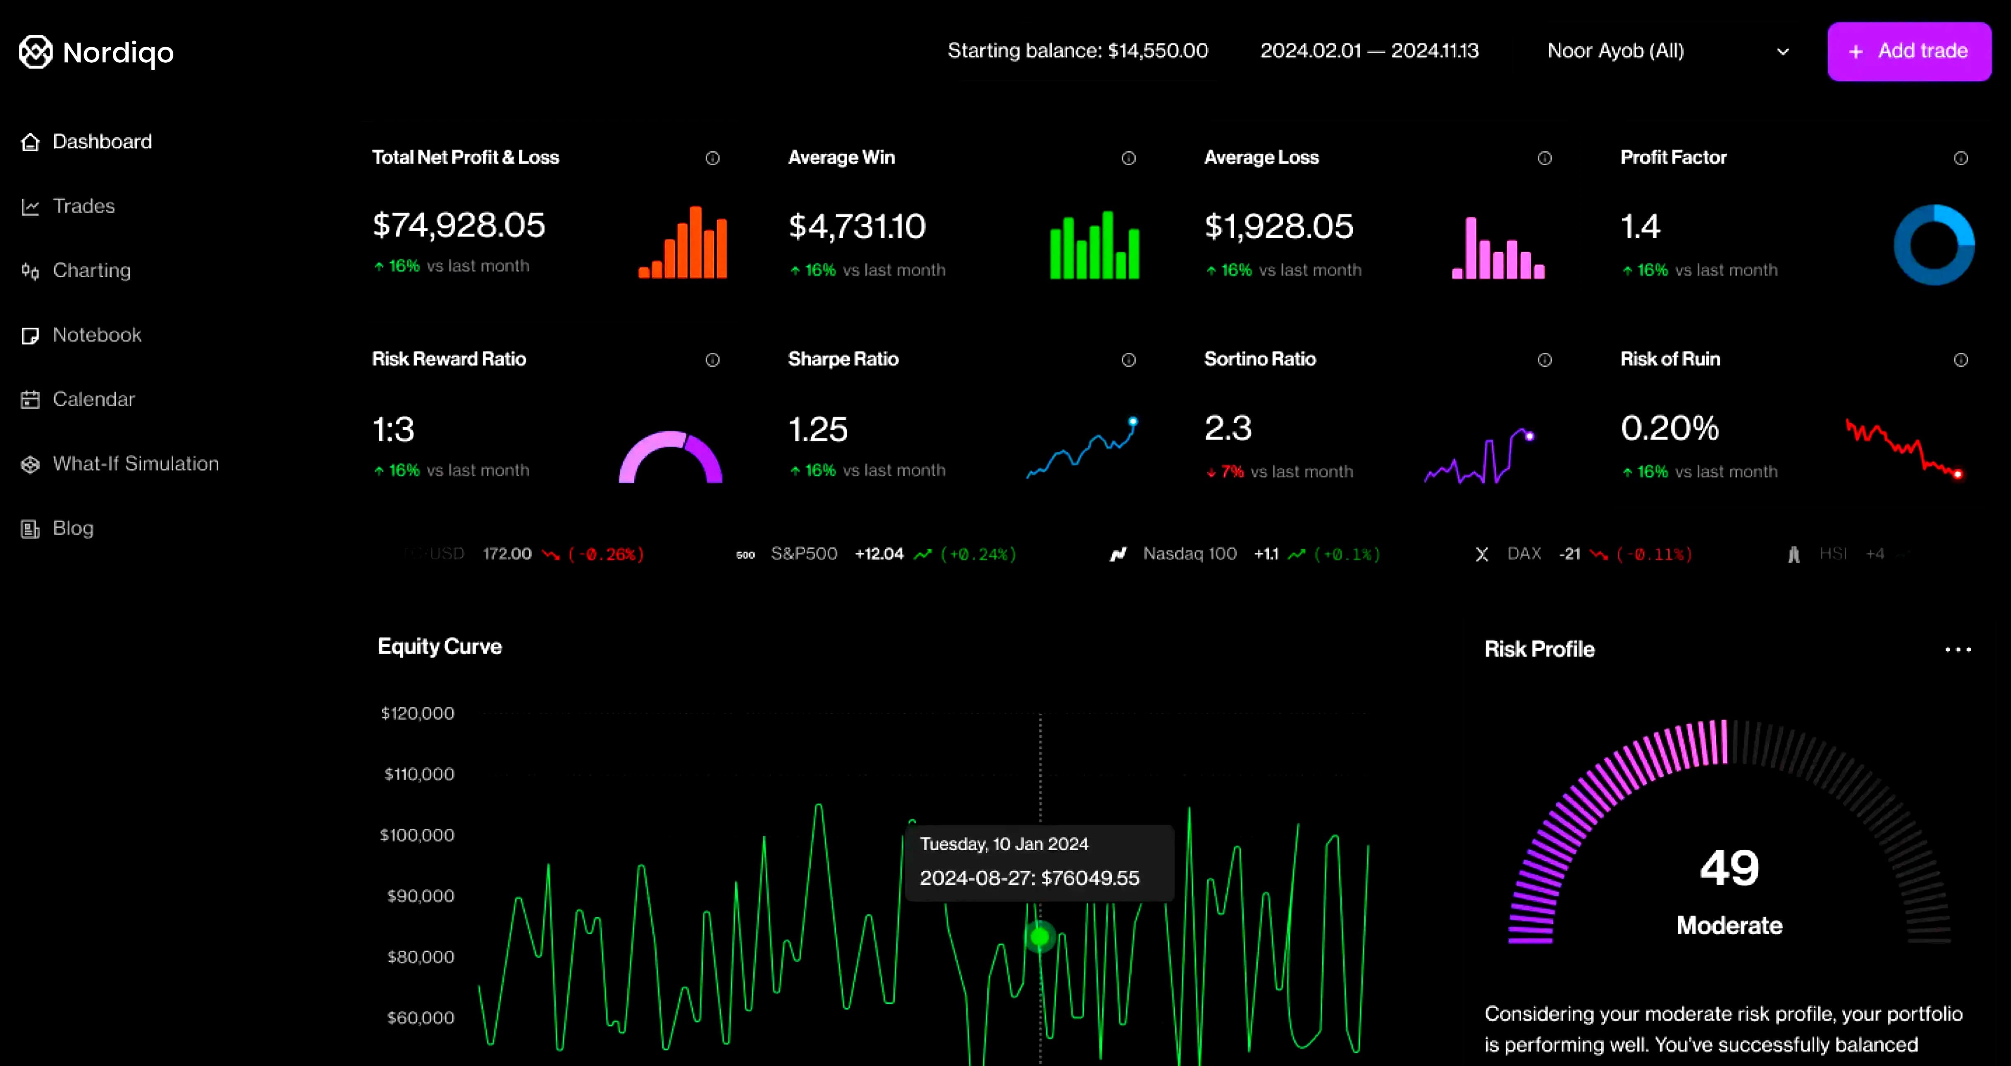
Task: Open the Dashboard from the sidebar
Action: click(x=101, y=141)
